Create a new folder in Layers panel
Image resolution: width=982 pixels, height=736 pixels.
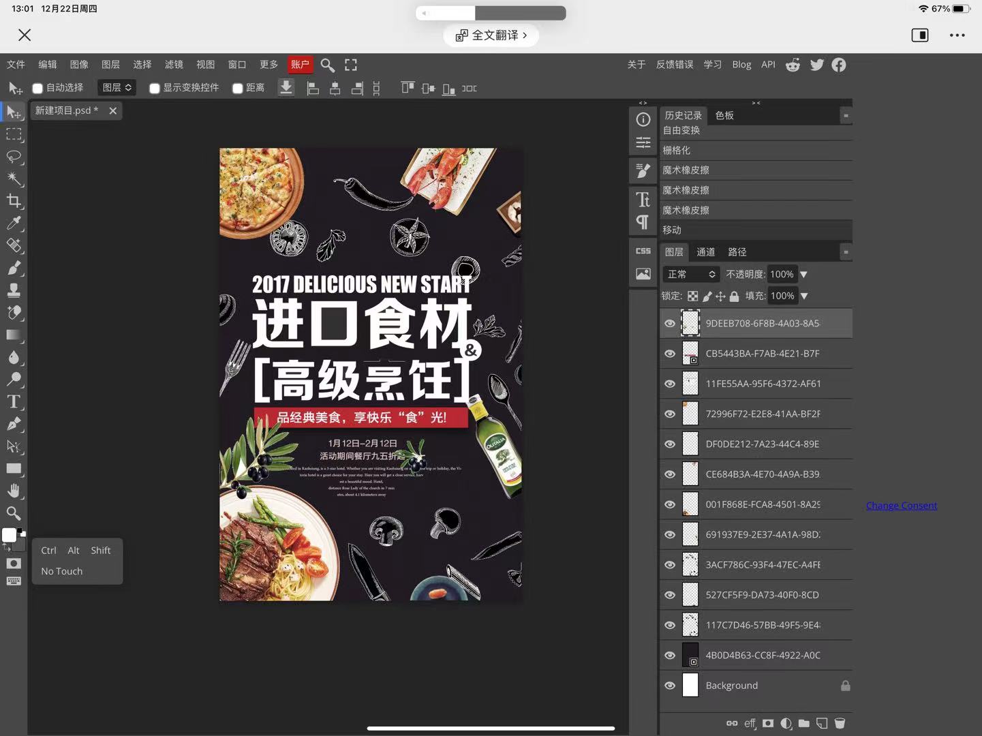click(x=804, y=723)
